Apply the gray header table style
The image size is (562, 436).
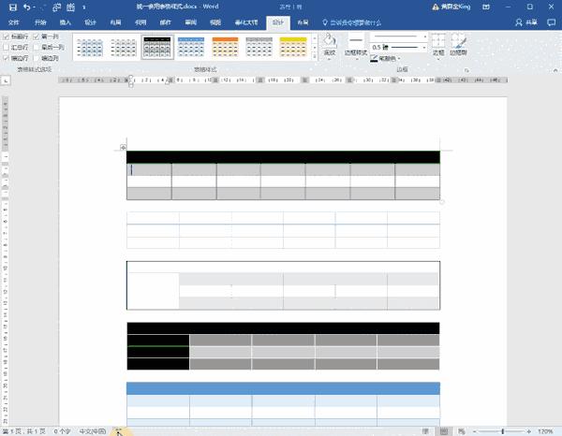click(x=259, y=48)
